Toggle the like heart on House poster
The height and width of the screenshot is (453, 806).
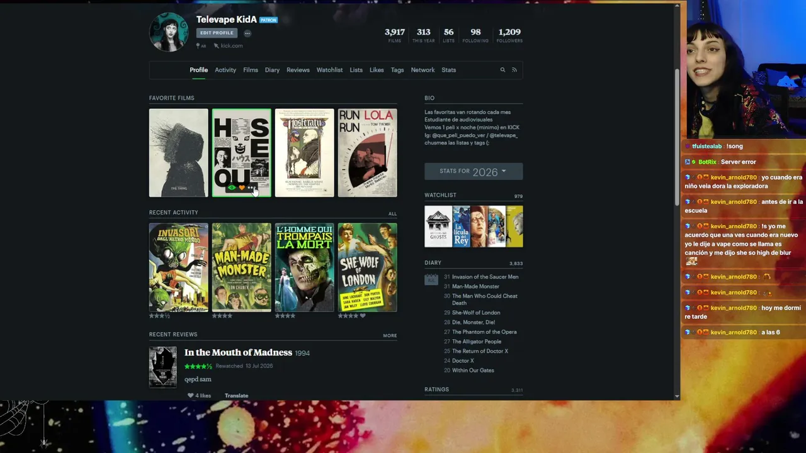242,187
